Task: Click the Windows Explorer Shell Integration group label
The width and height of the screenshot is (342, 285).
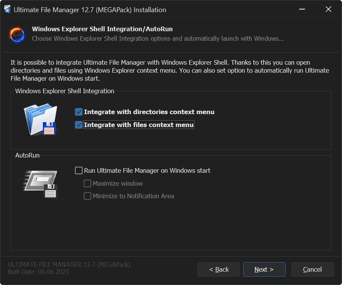Action: pos(65,91)
